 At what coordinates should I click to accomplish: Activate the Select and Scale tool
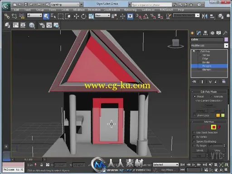click(x=91, y=16)
